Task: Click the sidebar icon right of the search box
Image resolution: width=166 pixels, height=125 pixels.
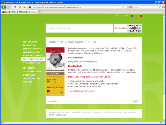Action: point(163,7)
